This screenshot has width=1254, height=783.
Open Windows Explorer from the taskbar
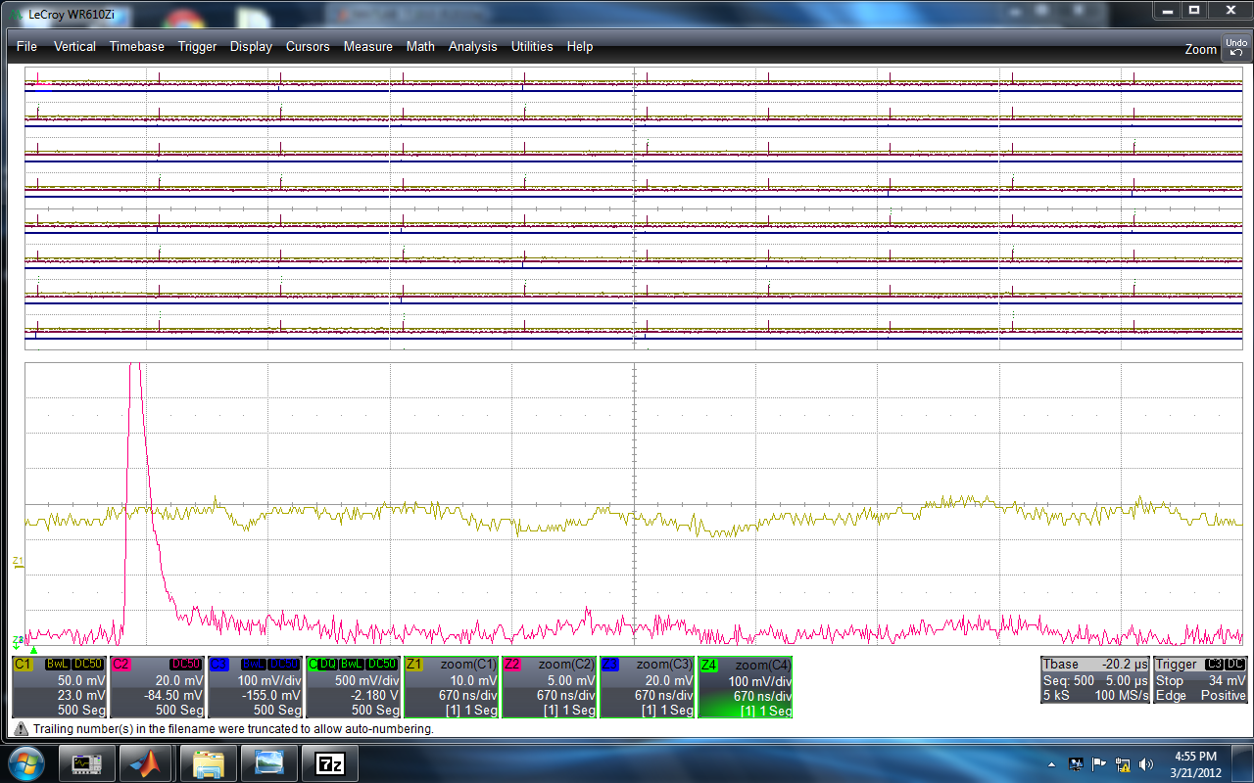[209, 761]
